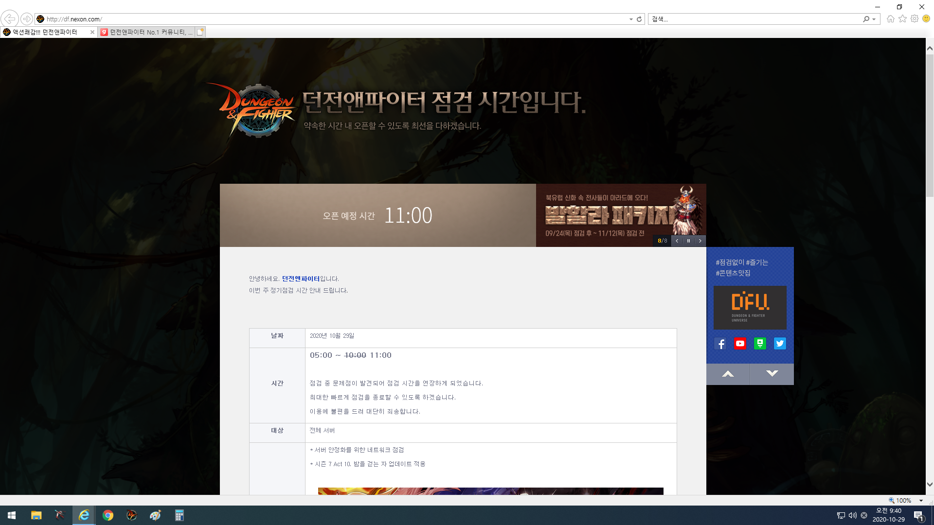Pause the banner slideshow

pos(688,241)
